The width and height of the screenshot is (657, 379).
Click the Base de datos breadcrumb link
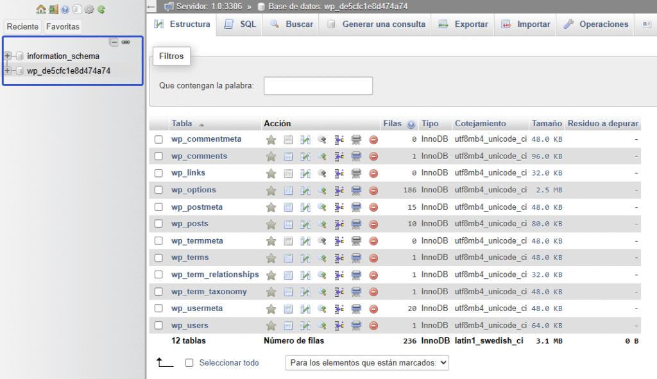pos(337,6)
